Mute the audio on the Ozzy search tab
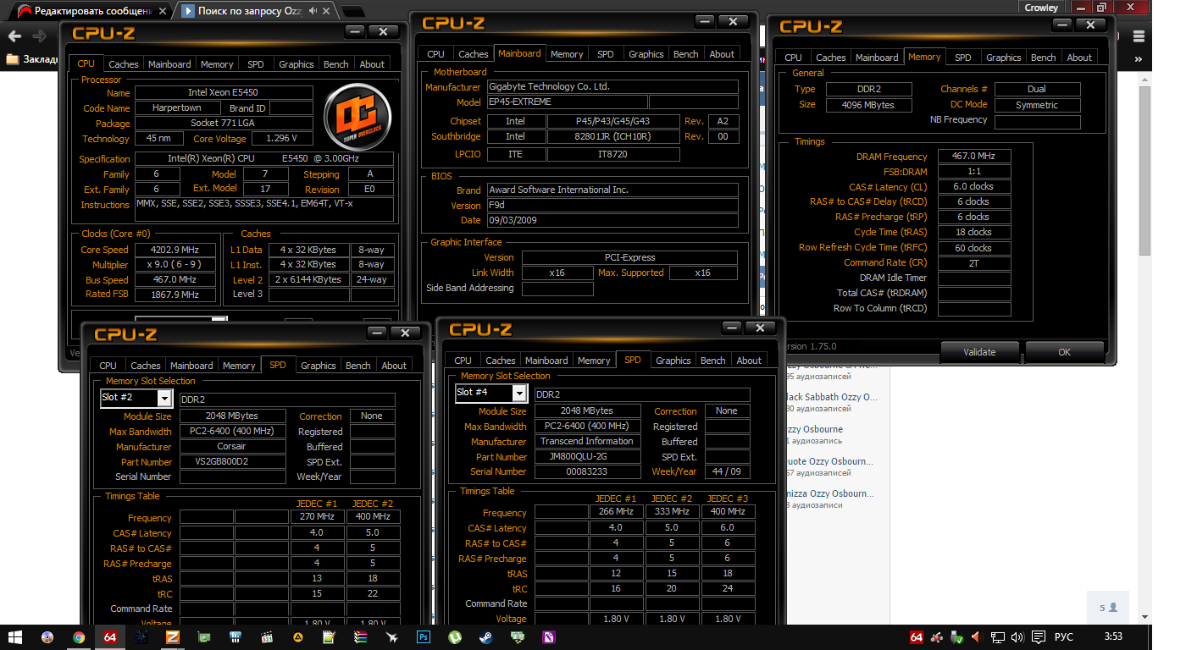 tap(313, 11)
